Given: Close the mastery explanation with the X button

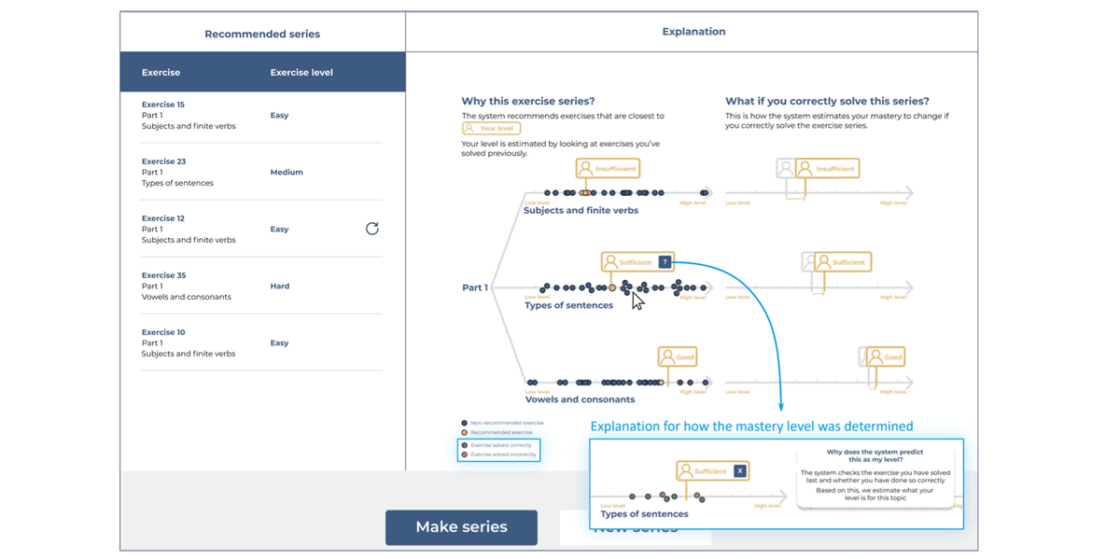Looking at the screenshot, I should [x=740, y=471].
